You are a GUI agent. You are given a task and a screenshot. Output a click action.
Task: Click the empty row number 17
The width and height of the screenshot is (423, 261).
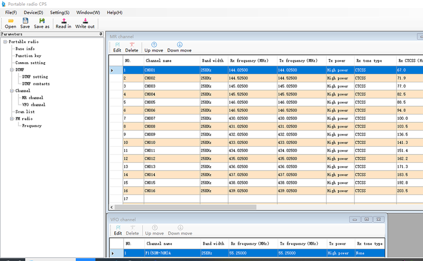click(x=133, y=199)
